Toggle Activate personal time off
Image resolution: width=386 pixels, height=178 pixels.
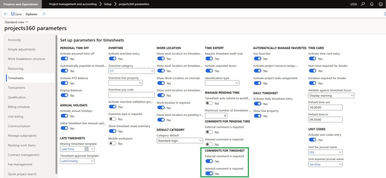64,59
